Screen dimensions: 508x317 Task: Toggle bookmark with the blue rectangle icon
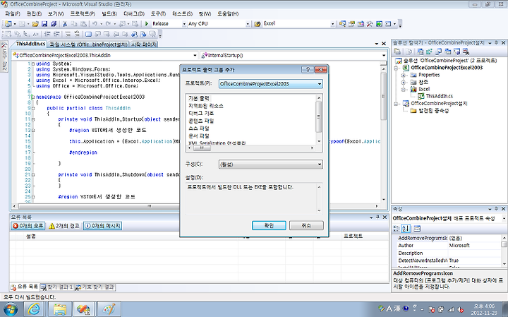pos(88,34)
